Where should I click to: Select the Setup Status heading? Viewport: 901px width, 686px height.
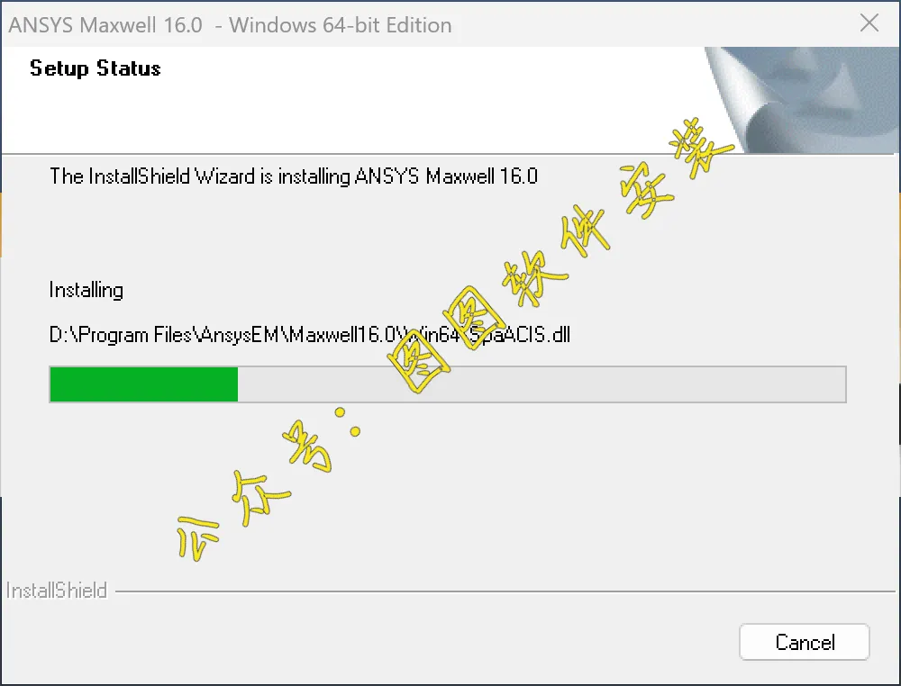(96, 68)
